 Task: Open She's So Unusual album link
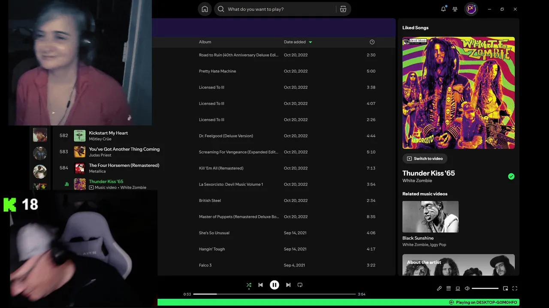(x=214, y=233)
